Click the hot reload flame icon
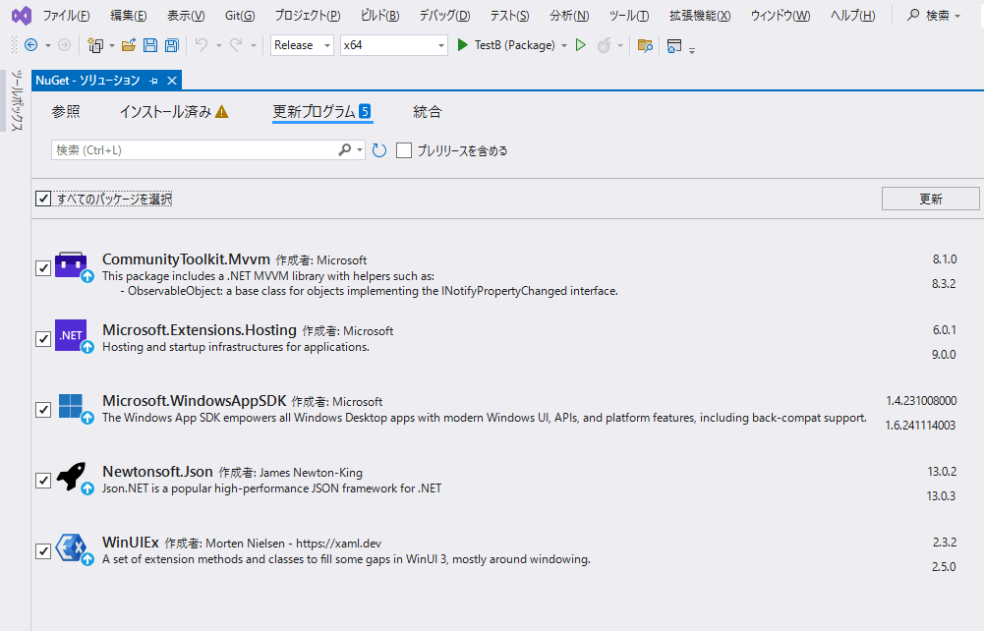Viewport: 984px width, 631px height. pyautogui.click(x=604, y=45)
